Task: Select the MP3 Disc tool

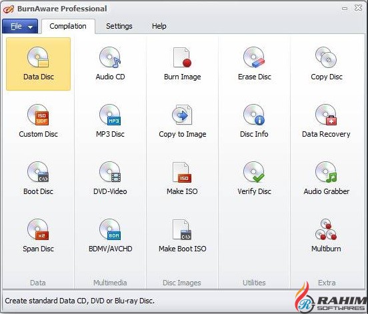Action: [x=110, y=121]
